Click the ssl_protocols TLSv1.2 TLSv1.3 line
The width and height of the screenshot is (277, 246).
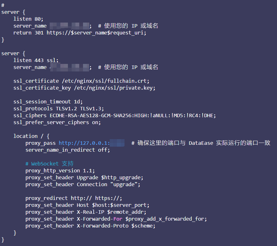pos(59,108)
